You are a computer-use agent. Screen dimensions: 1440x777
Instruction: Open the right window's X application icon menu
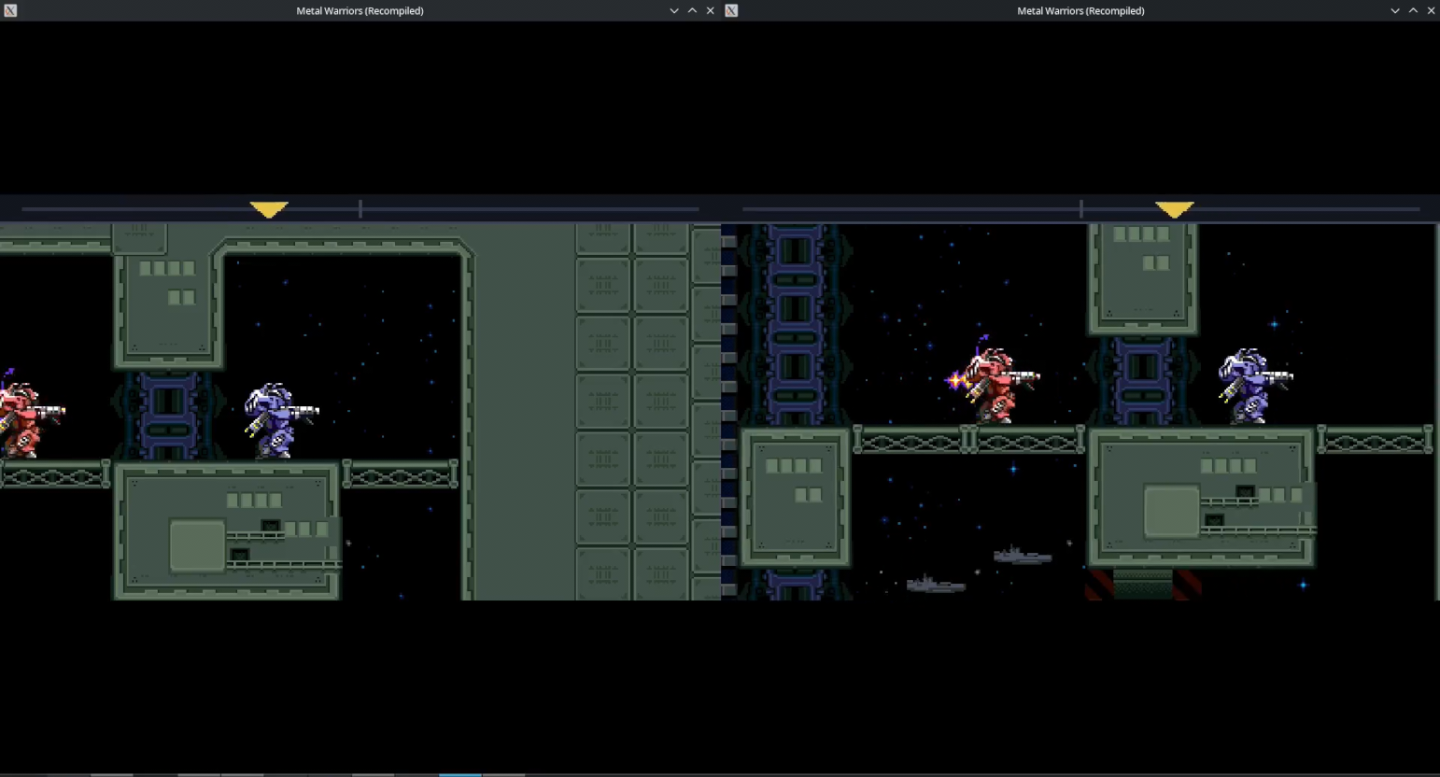(x=731, y=10)
